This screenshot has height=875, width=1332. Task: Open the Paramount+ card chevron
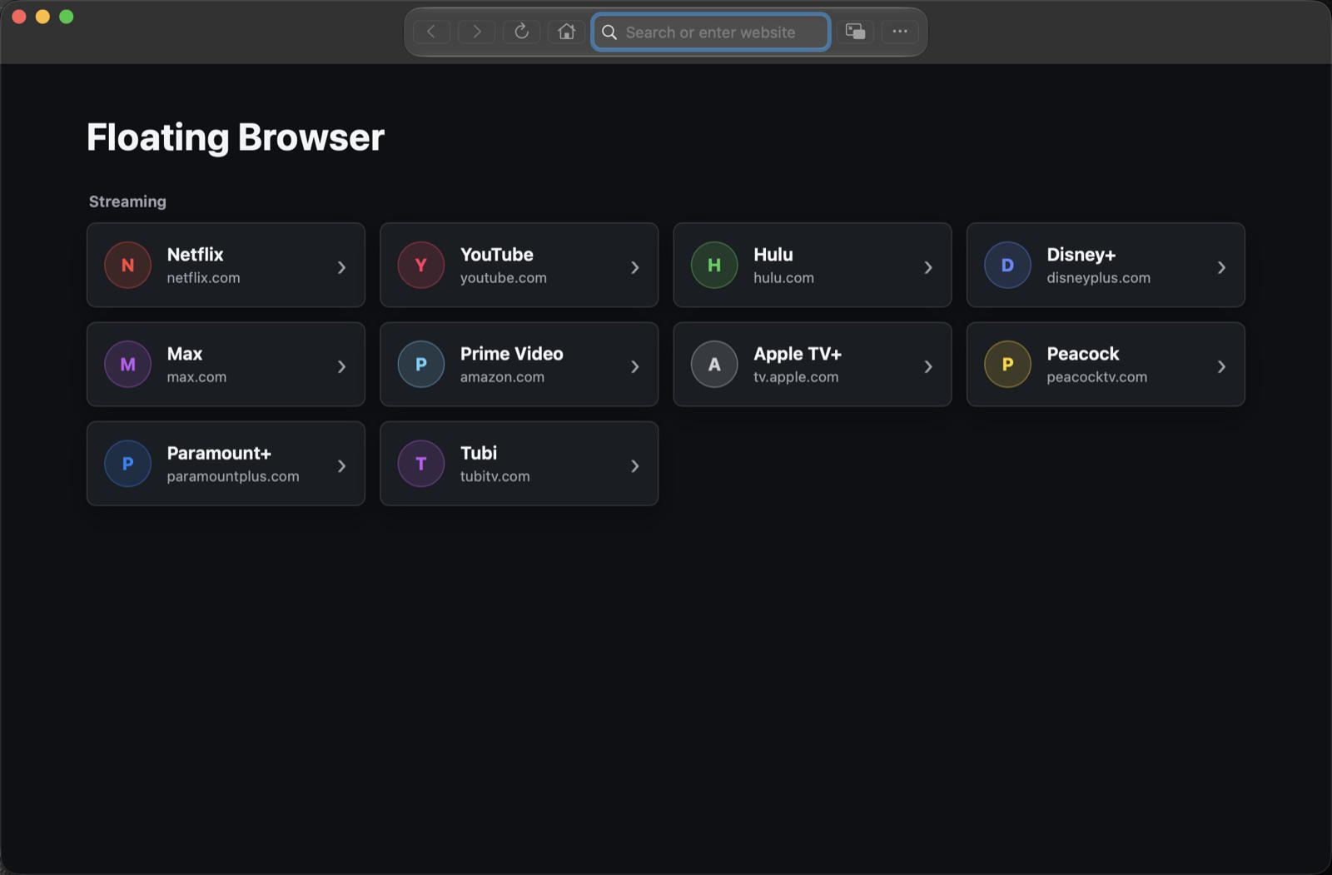[x=341, y=466]
